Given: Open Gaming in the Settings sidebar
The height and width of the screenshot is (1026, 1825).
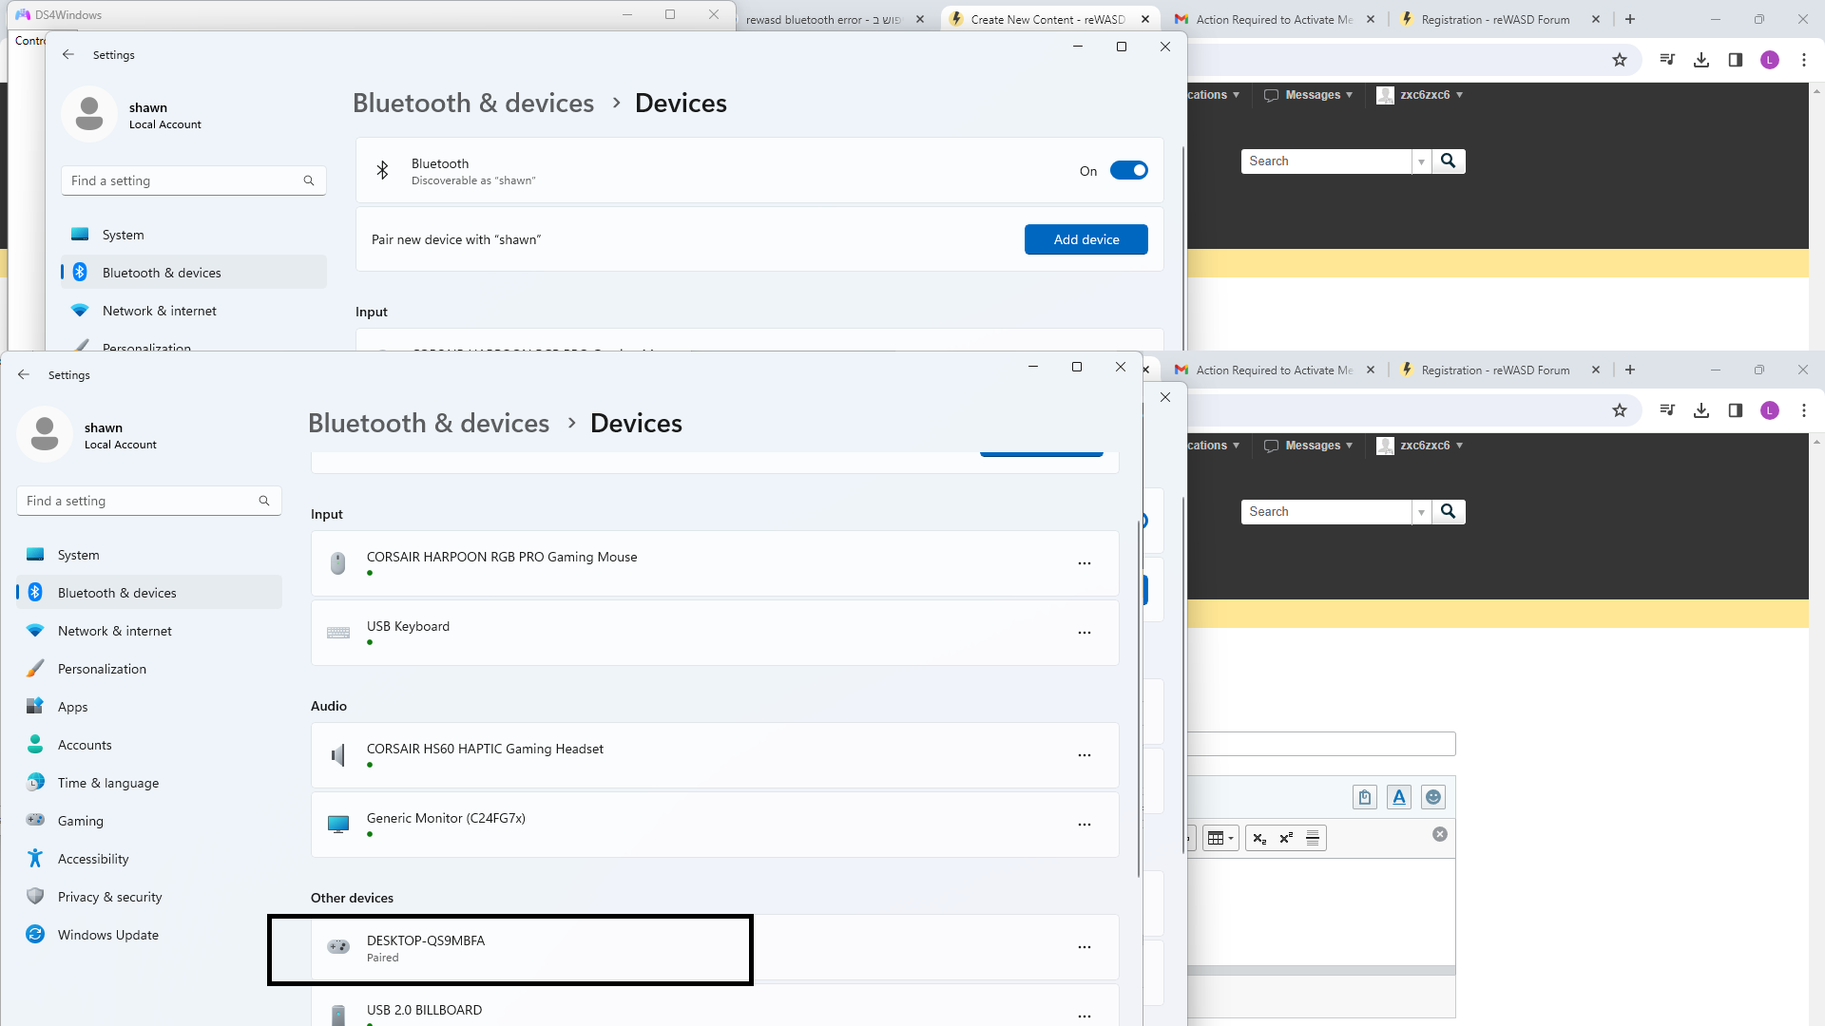Looking at the screenshot, I should coord(149,821).
